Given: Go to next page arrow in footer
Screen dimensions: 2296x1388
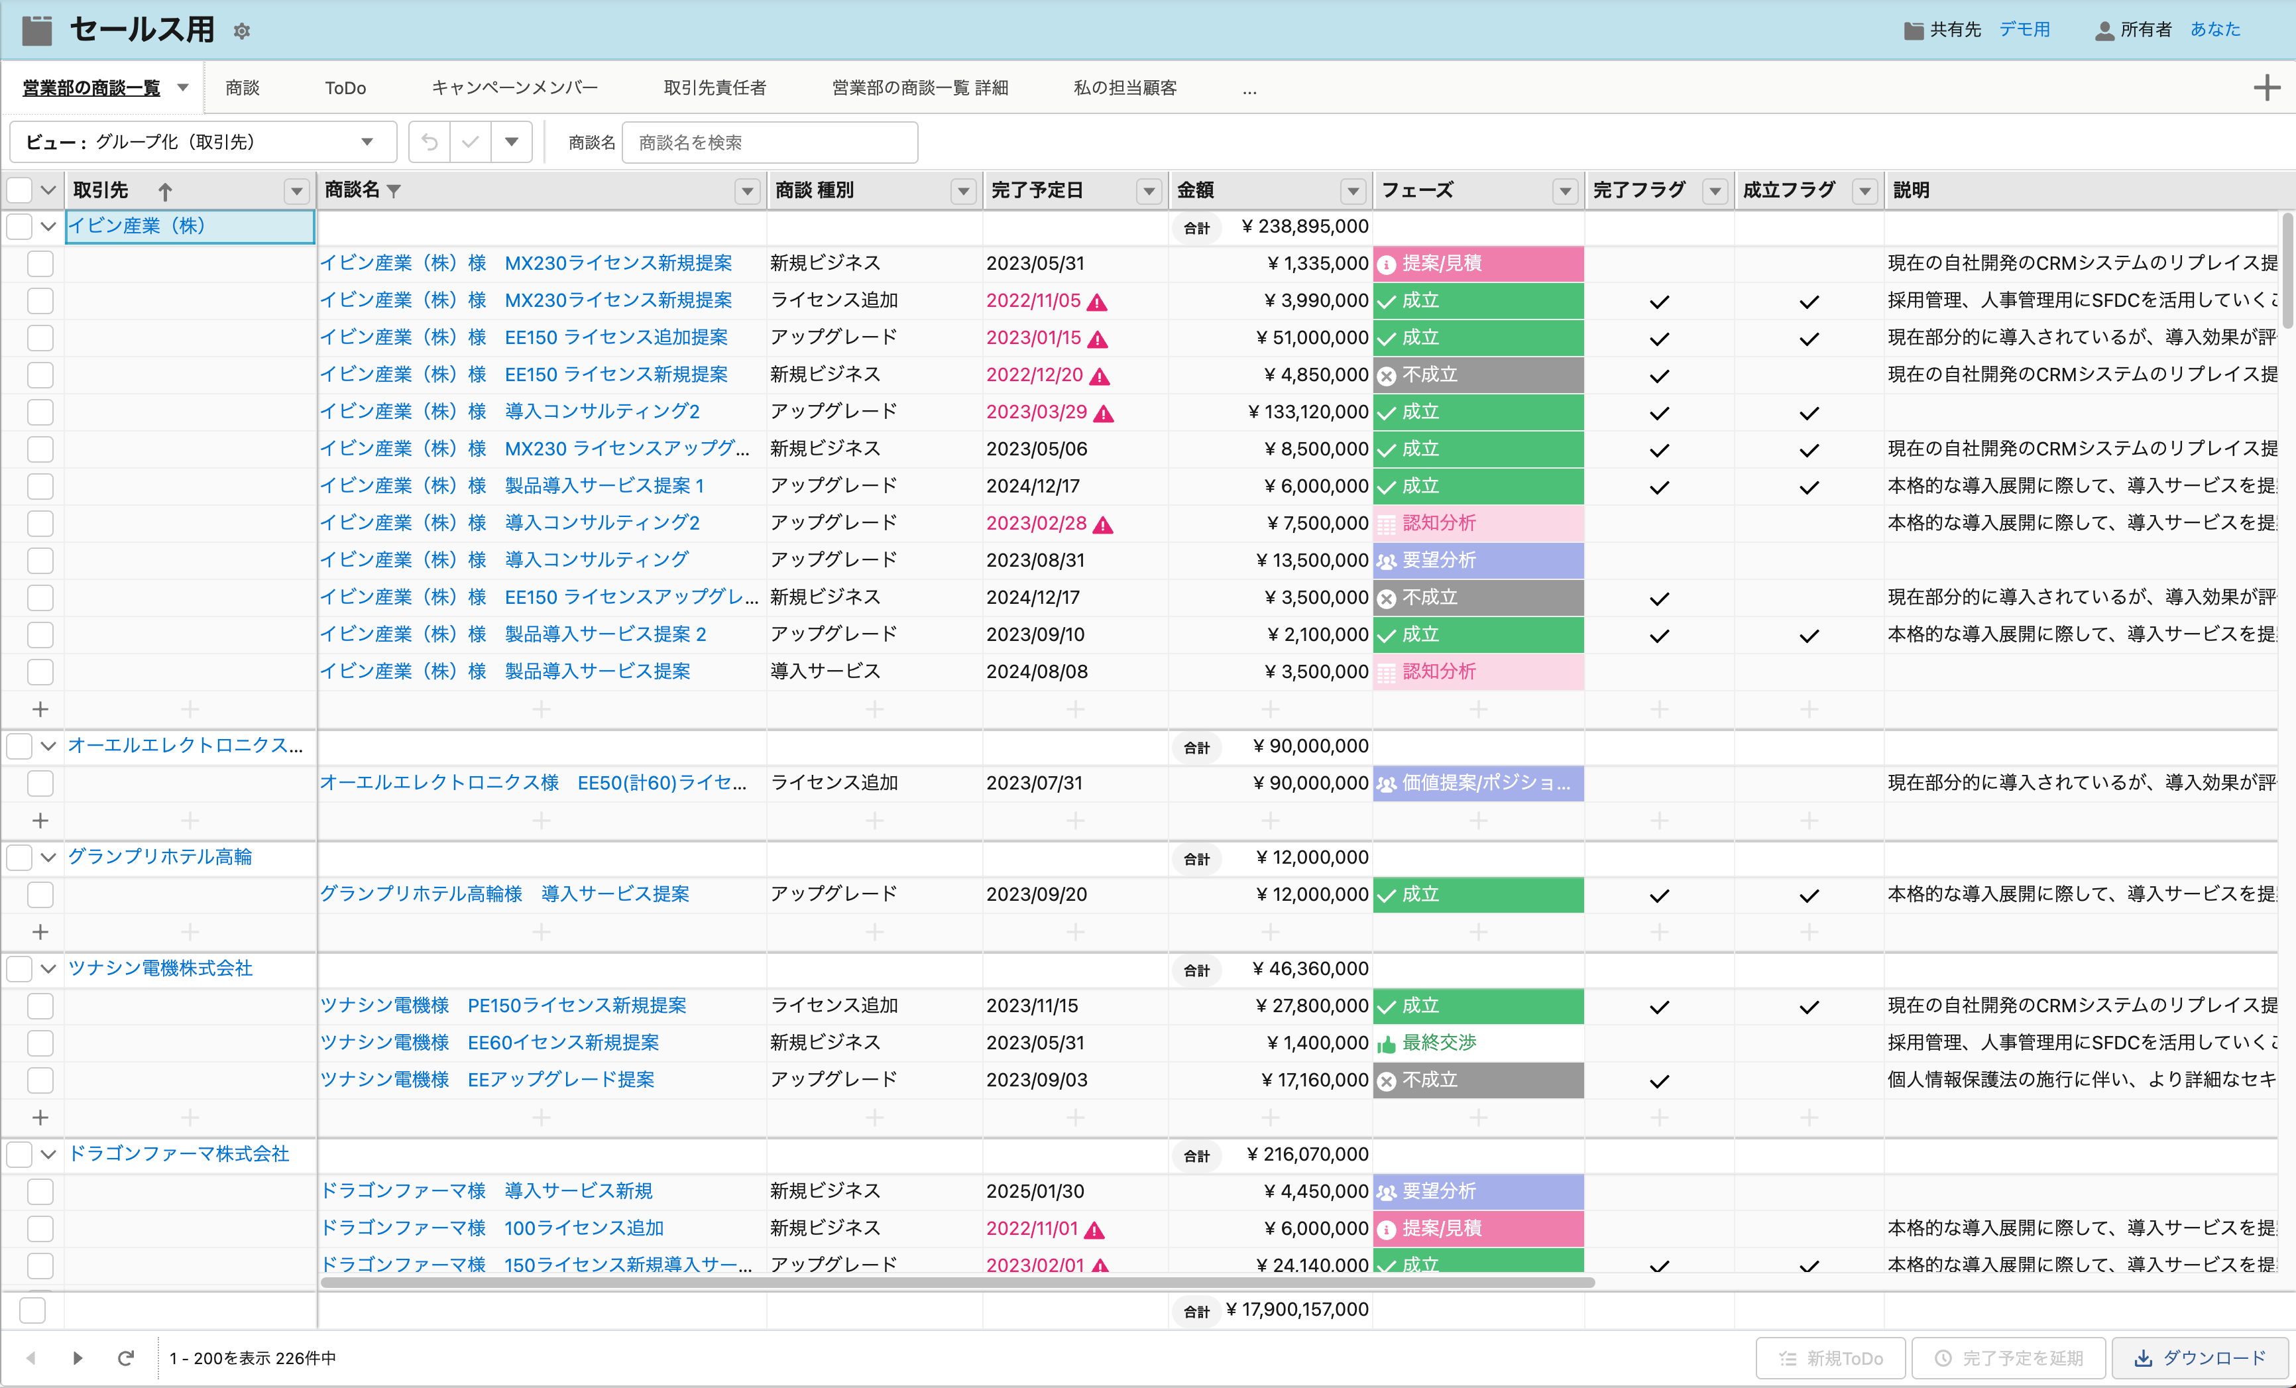Looking at the screenshot, I should (78, 1358).
